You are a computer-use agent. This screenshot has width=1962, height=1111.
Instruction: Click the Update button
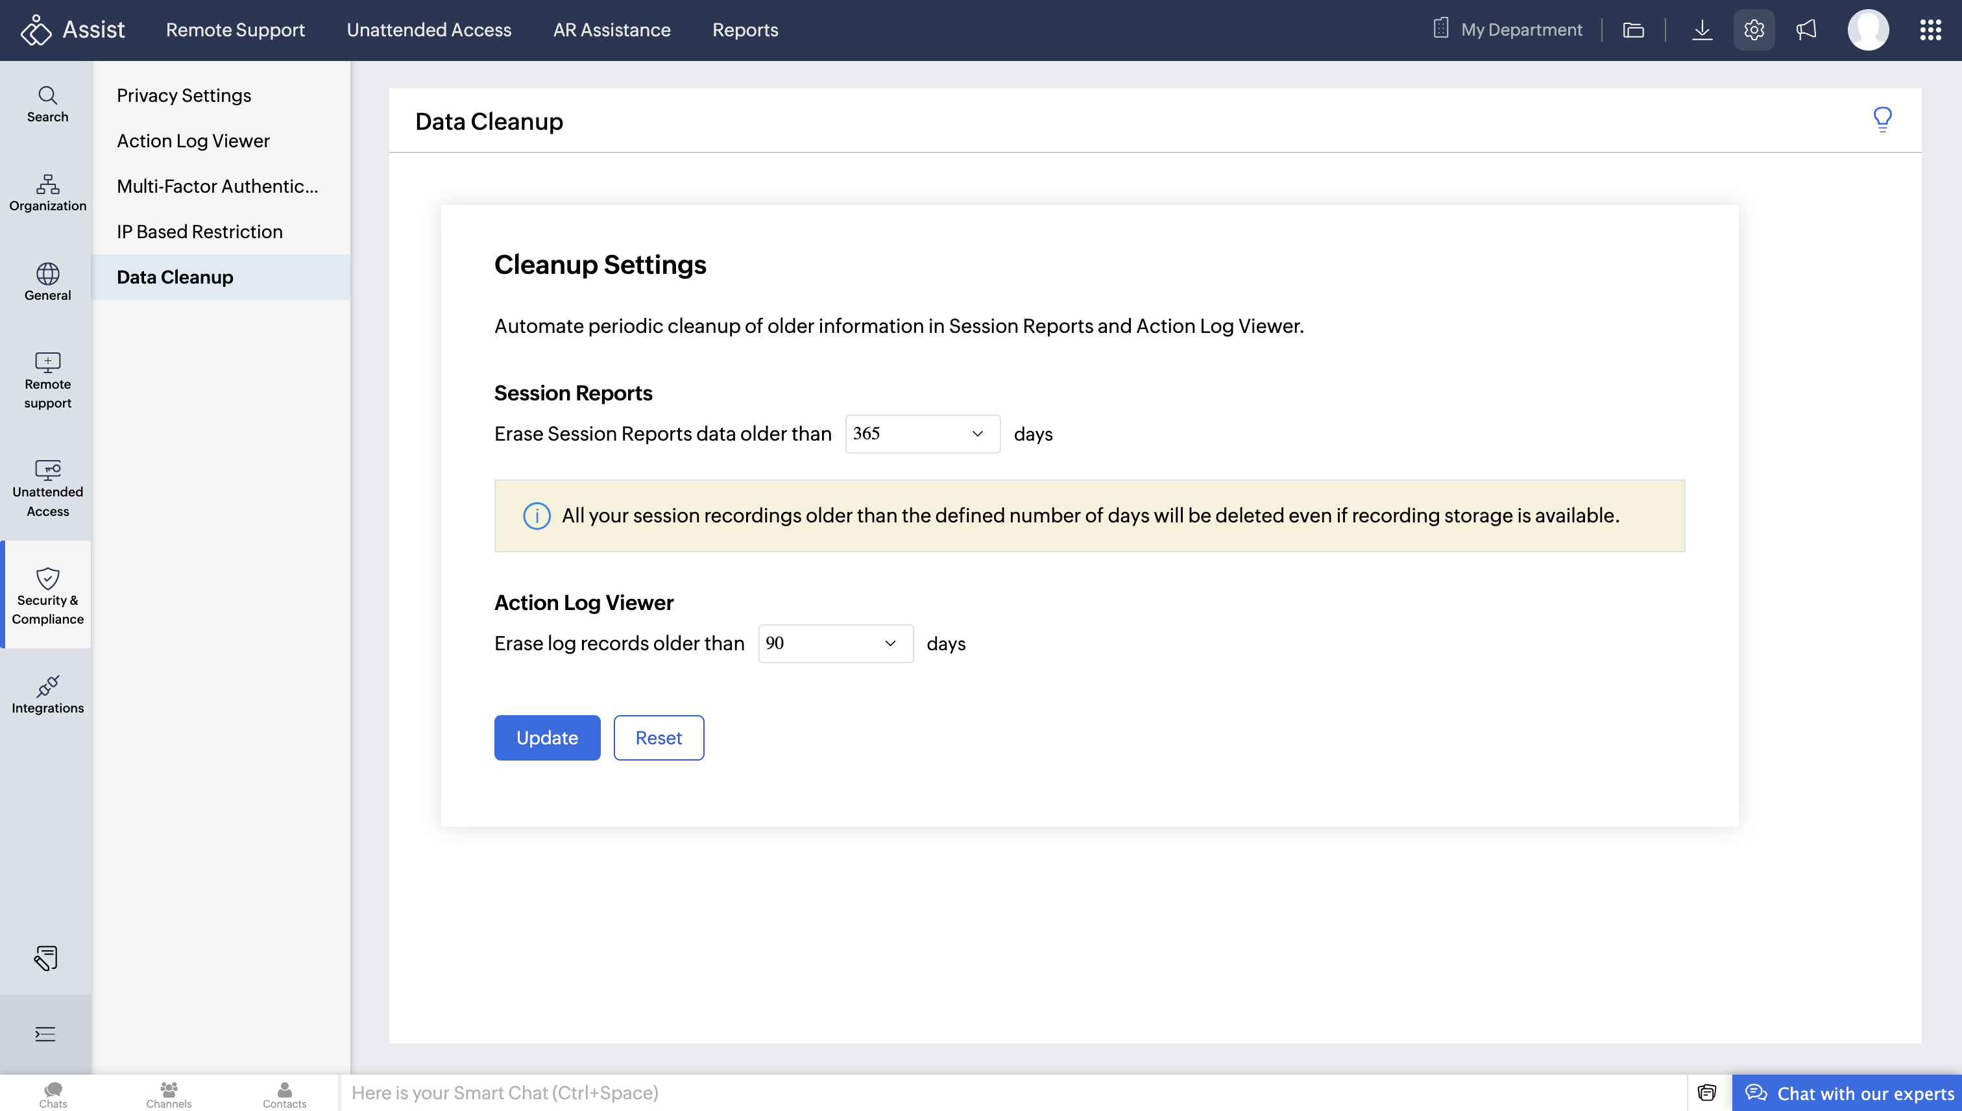pyautogui.click(x=546, y=737)
